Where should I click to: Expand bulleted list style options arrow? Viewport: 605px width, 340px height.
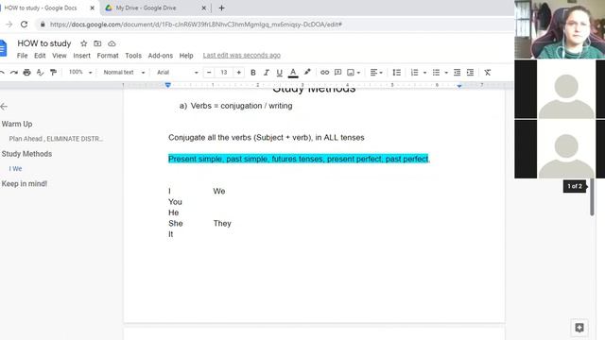(x=446, y=73)
